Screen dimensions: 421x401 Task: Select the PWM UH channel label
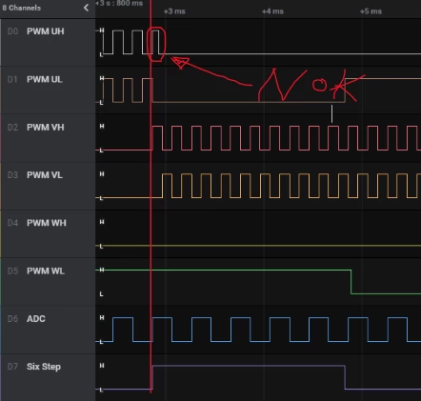click(x=46, y=31)
